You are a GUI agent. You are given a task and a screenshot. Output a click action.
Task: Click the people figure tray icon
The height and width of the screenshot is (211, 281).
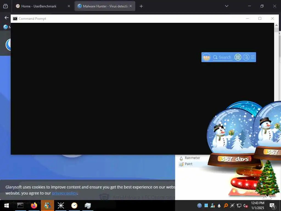click(213, 206)
